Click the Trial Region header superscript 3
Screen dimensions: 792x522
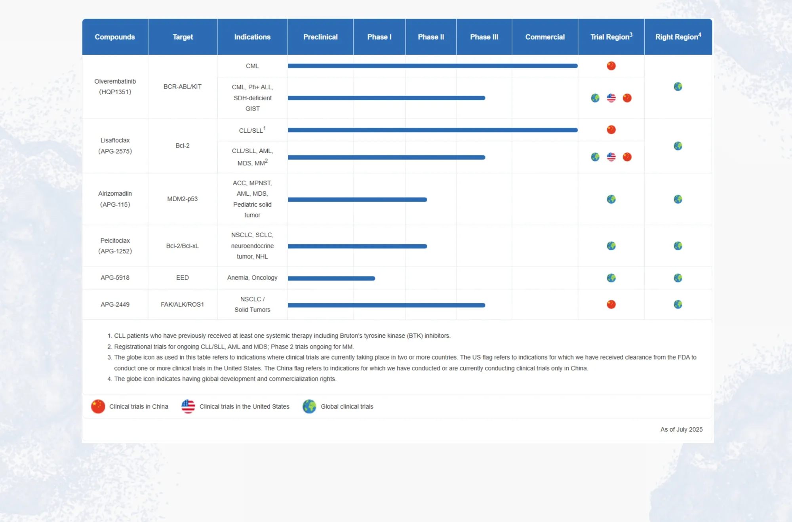click(x=632, y=33)
